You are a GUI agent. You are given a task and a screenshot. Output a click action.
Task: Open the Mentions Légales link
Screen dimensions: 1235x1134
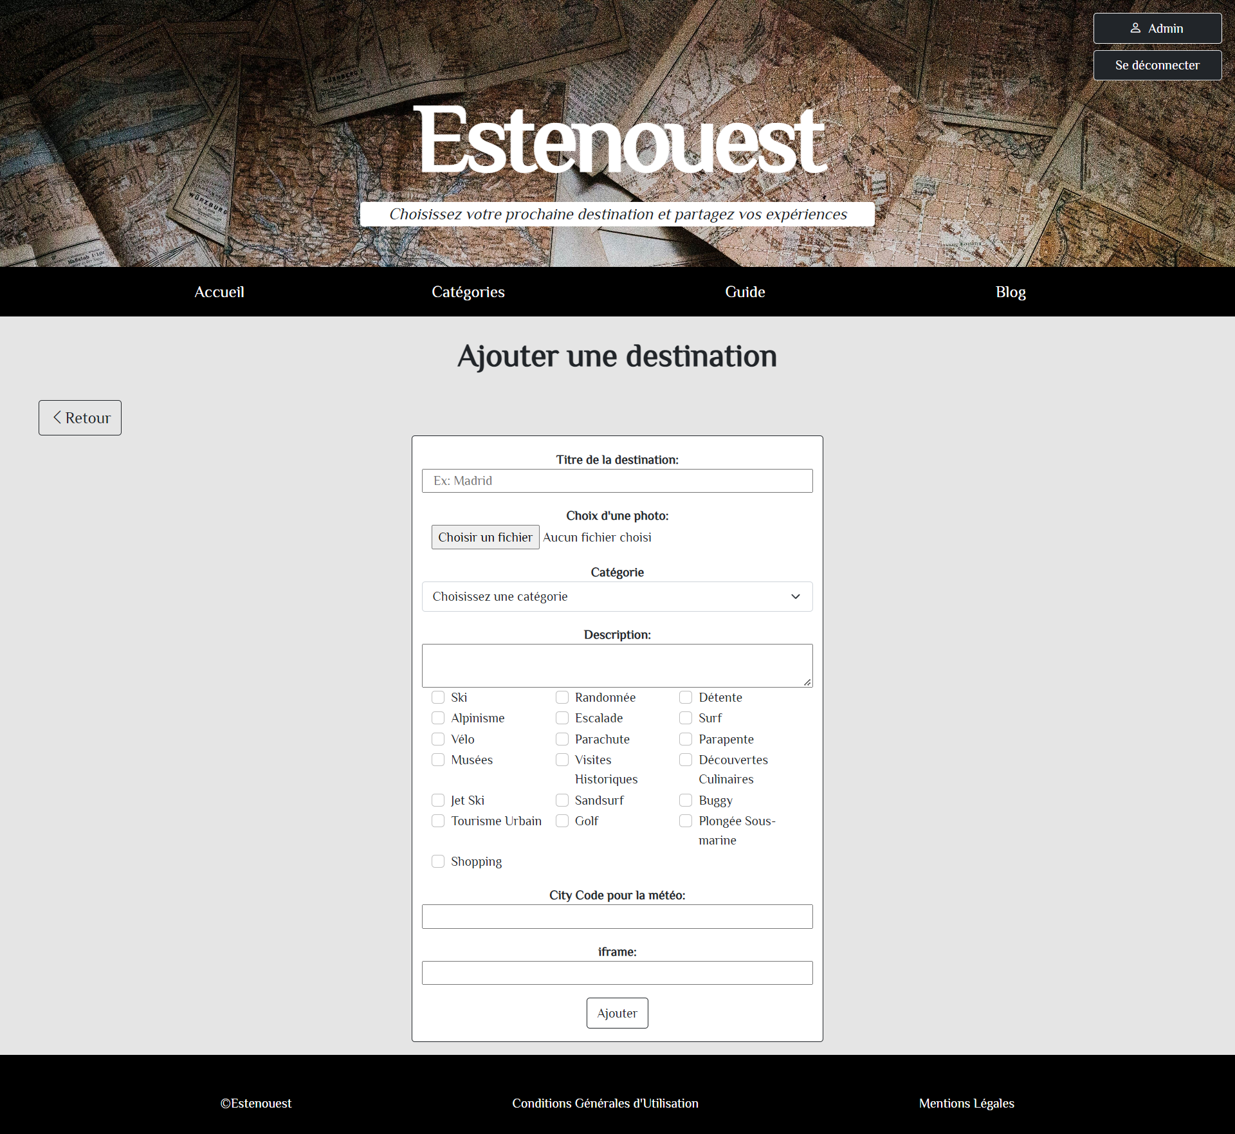(966, 1103)
